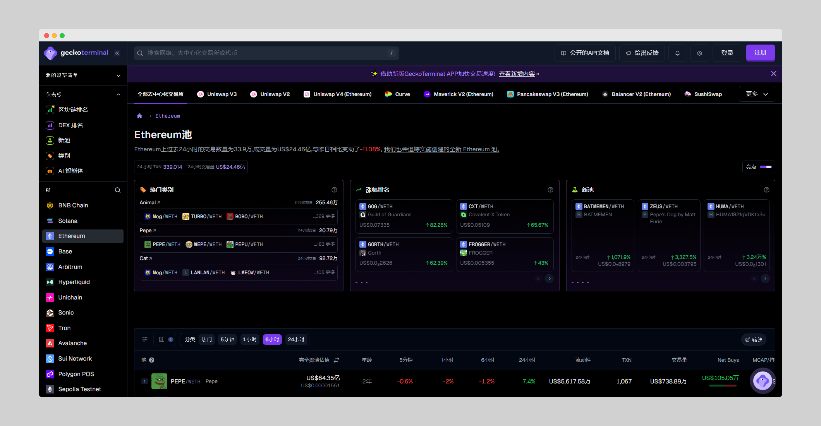Screen dimensions: 821x426
Task: Expand 我的观察清单 watchlist dropdown
Action: [x=83, y=75]
